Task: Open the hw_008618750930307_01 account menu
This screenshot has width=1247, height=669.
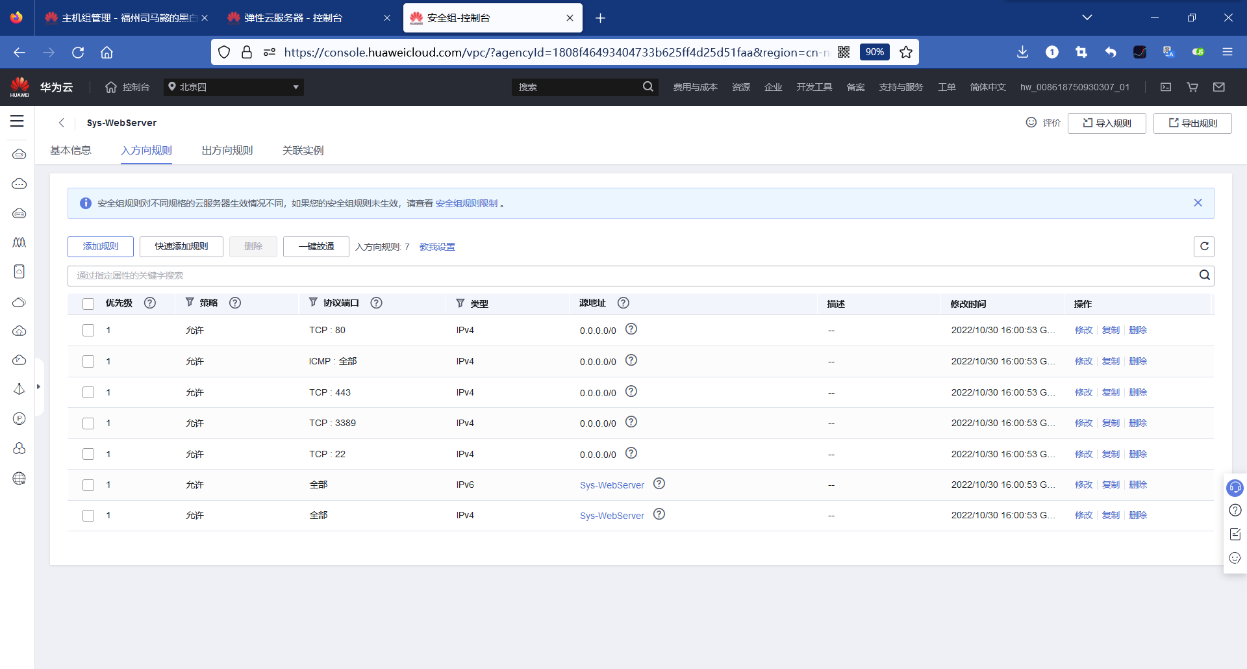Action: [x=1074, y=87]
